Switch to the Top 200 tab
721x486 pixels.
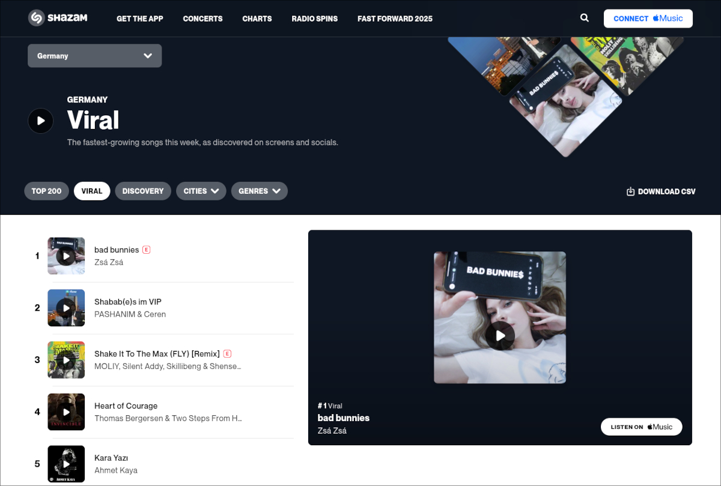click(x=47, y=191)
